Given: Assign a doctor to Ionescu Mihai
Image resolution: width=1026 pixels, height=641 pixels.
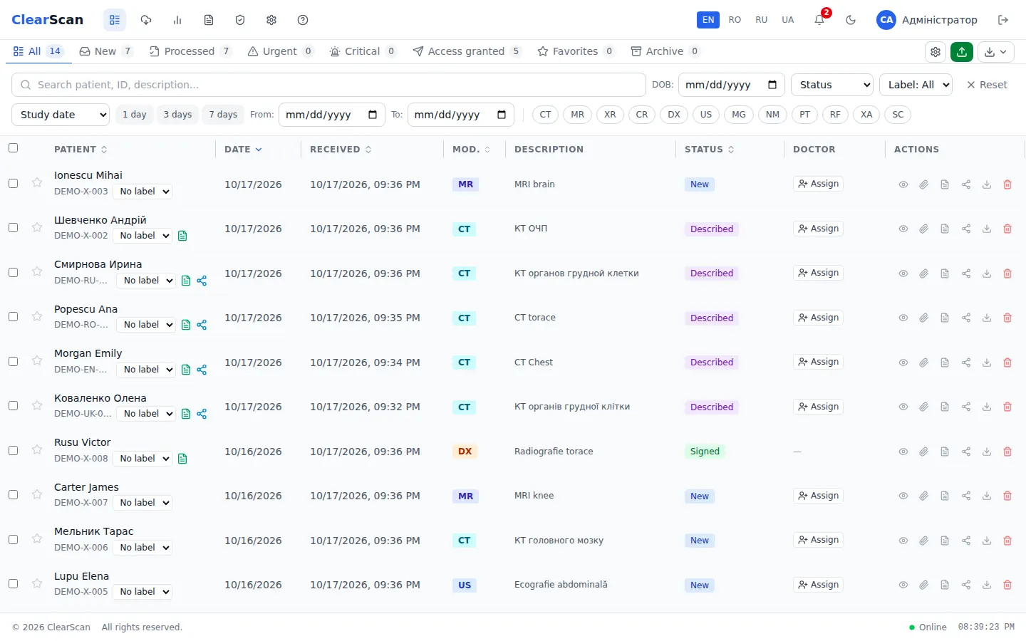Looking at the screenshot, I should [x=818, y=184].
